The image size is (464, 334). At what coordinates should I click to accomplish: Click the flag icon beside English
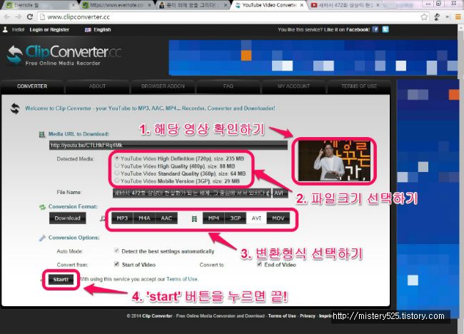(88, 29)
